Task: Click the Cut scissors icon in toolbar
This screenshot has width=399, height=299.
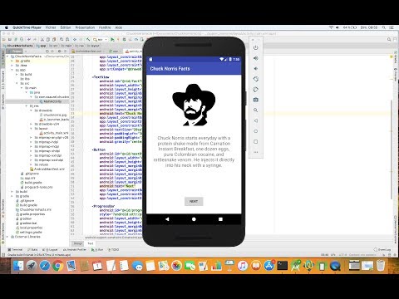Action: [x=42, y=40]
